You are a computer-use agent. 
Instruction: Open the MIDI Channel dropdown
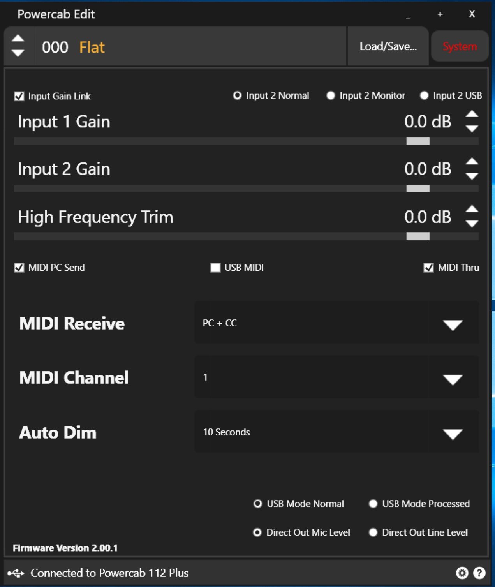tap(453, 379)
